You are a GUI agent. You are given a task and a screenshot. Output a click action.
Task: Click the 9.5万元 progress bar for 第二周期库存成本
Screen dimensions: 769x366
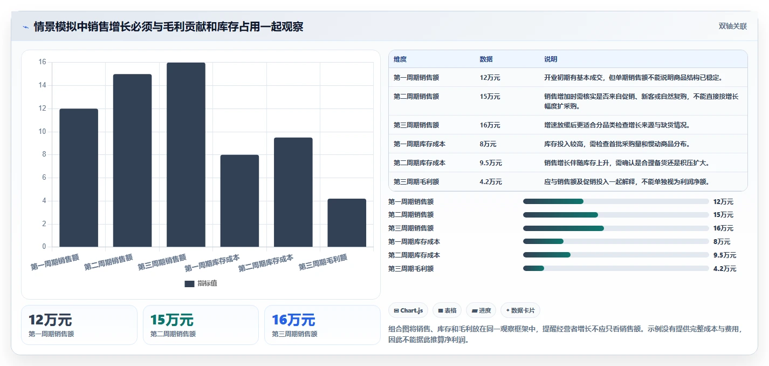click(616, 255)
